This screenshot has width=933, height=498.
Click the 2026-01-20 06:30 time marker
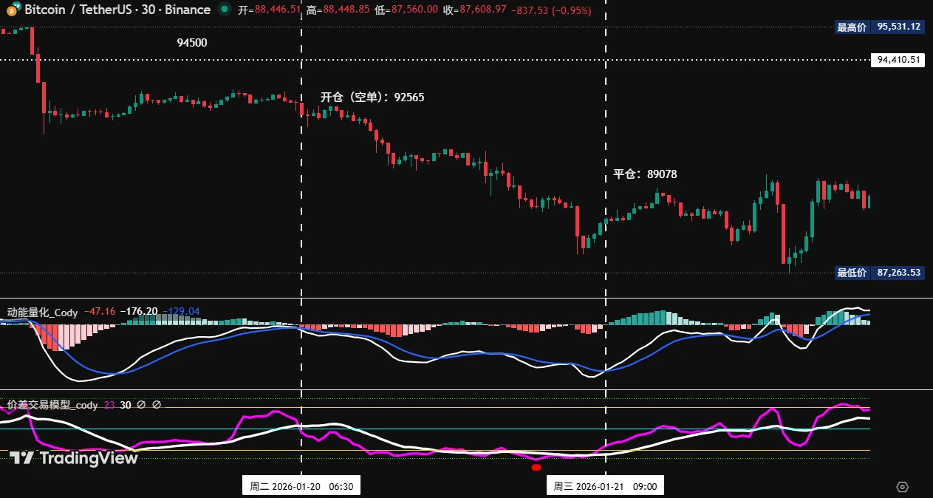(x=301, y=486)
